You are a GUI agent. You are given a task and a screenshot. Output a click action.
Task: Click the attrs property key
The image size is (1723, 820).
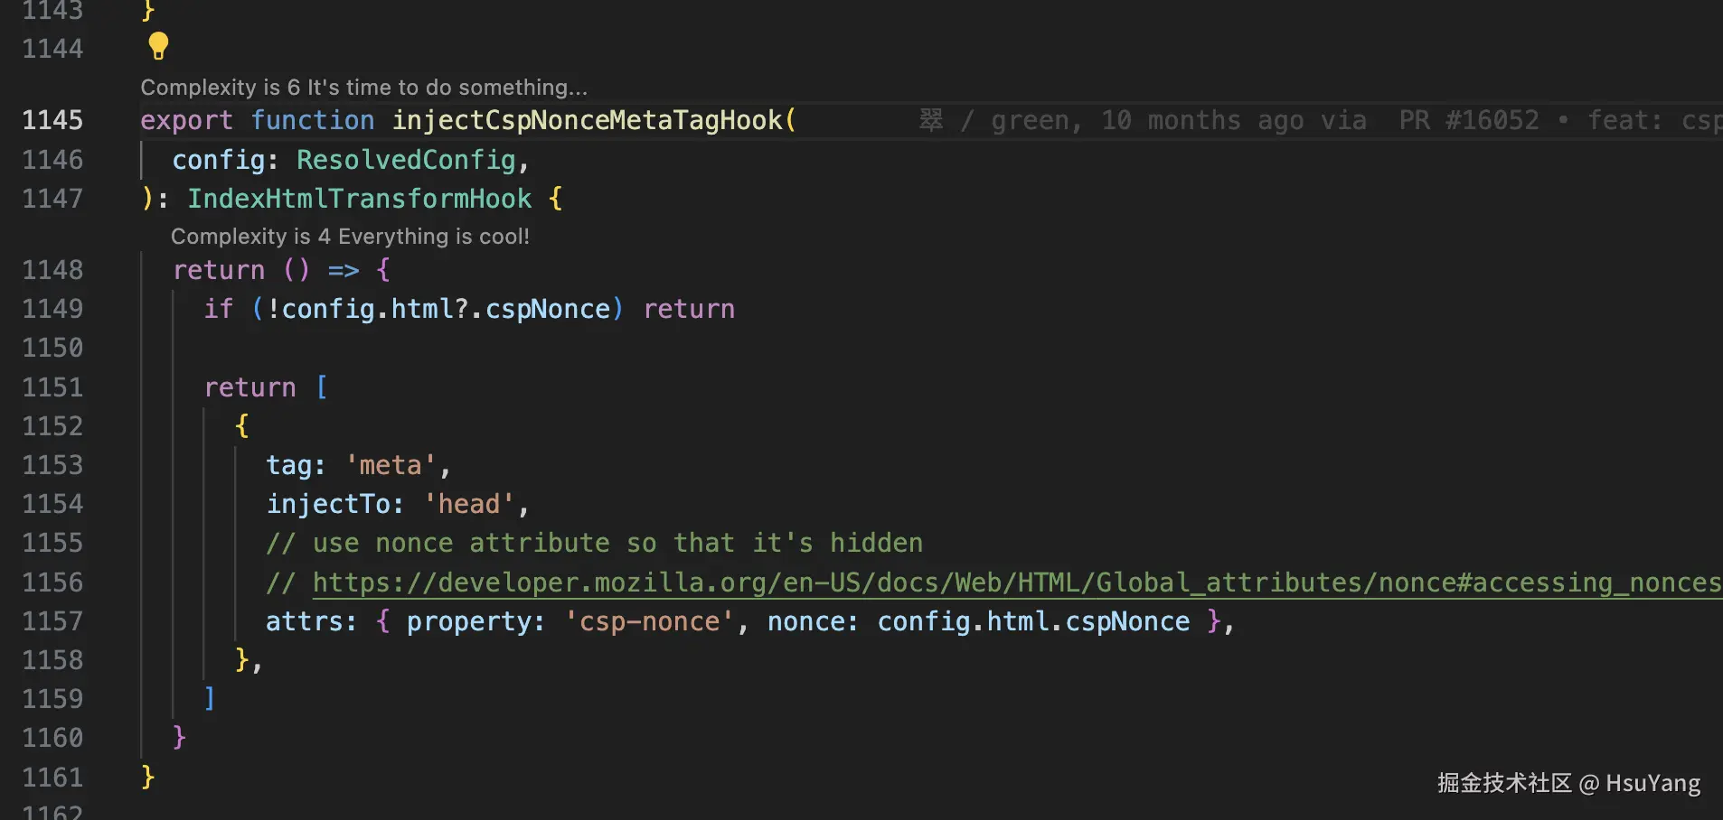coord(305,621)
